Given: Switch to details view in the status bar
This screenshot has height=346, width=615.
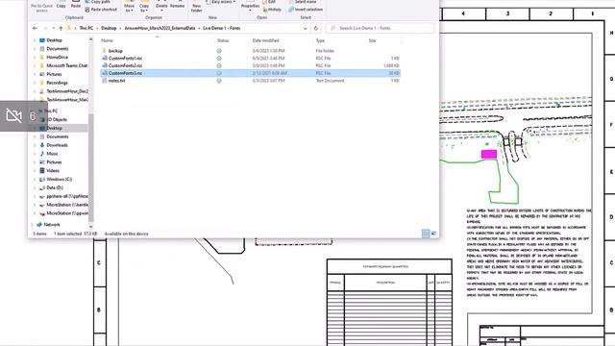Looking at the screenshot, I should click(x=426, y=234).
